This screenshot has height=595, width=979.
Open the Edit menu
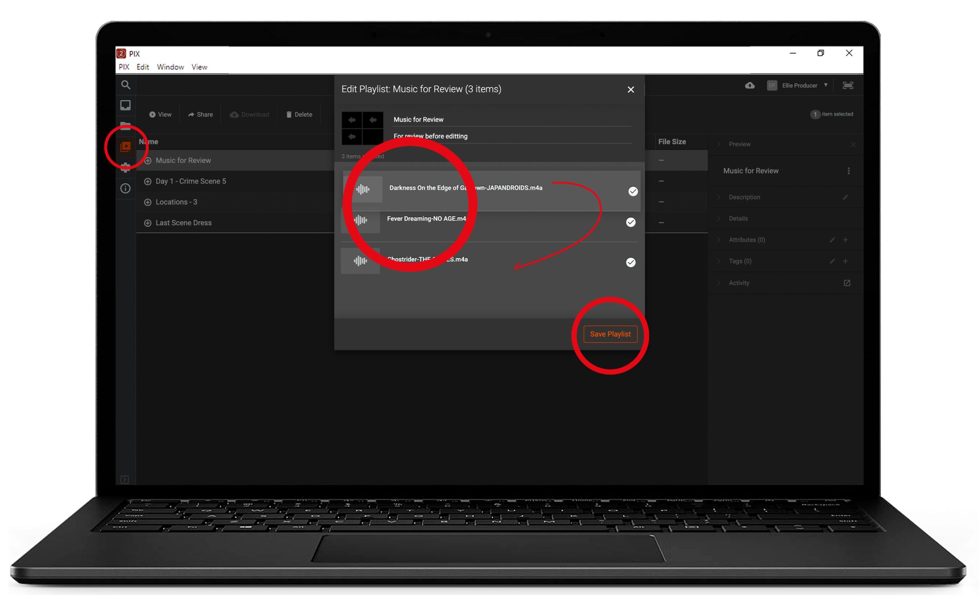pyautogui.click(x=143, y=67)
